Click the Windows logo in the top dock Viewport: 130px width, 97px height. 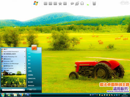click(36, 3)
